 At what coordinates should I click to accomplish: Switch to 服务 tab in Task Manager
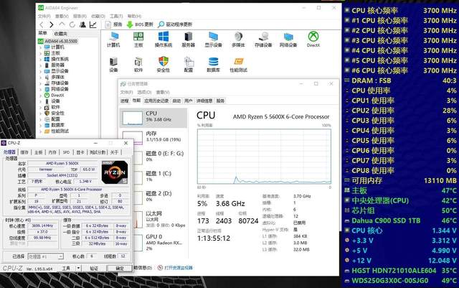tap(220, 101)
